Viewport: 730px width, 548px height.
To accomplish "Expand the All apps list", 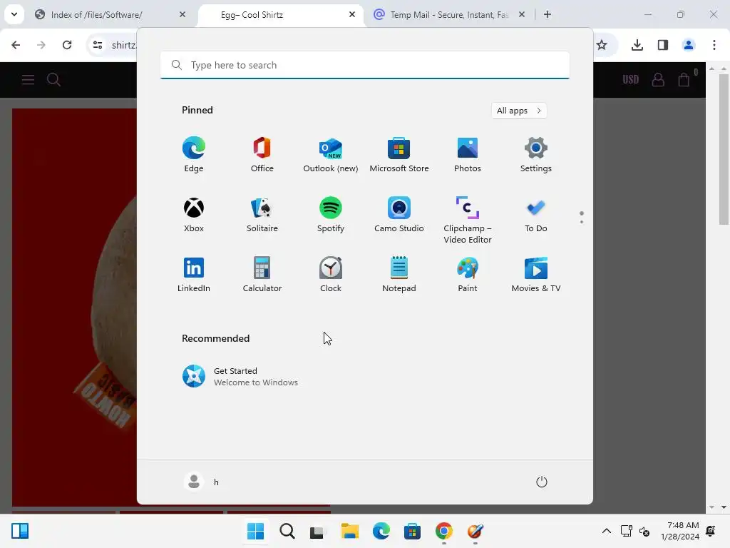I will click(519, 111).
